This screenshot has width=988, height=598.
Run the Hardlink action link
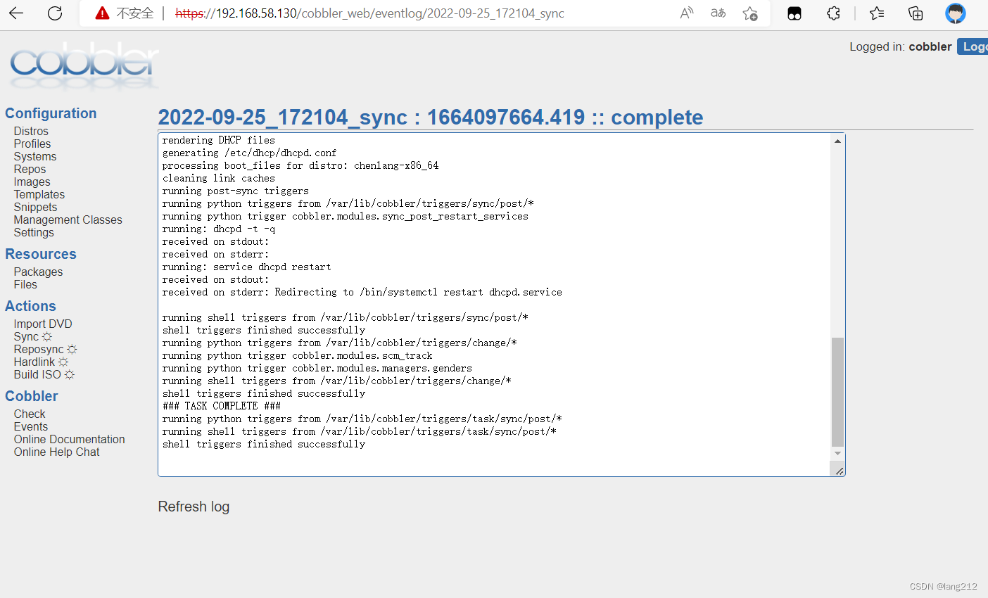tap(34, 362)
